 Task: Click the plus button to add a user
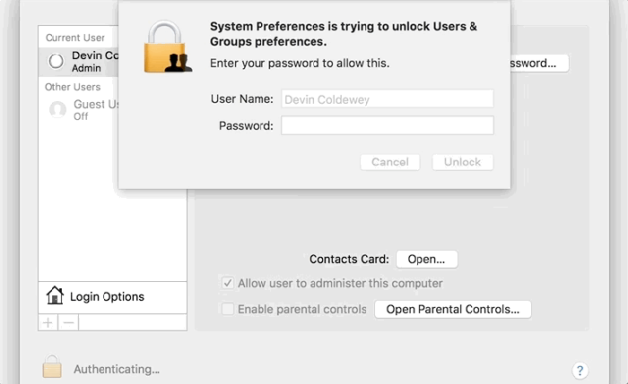pyautogui.click(x=48, y=322)
